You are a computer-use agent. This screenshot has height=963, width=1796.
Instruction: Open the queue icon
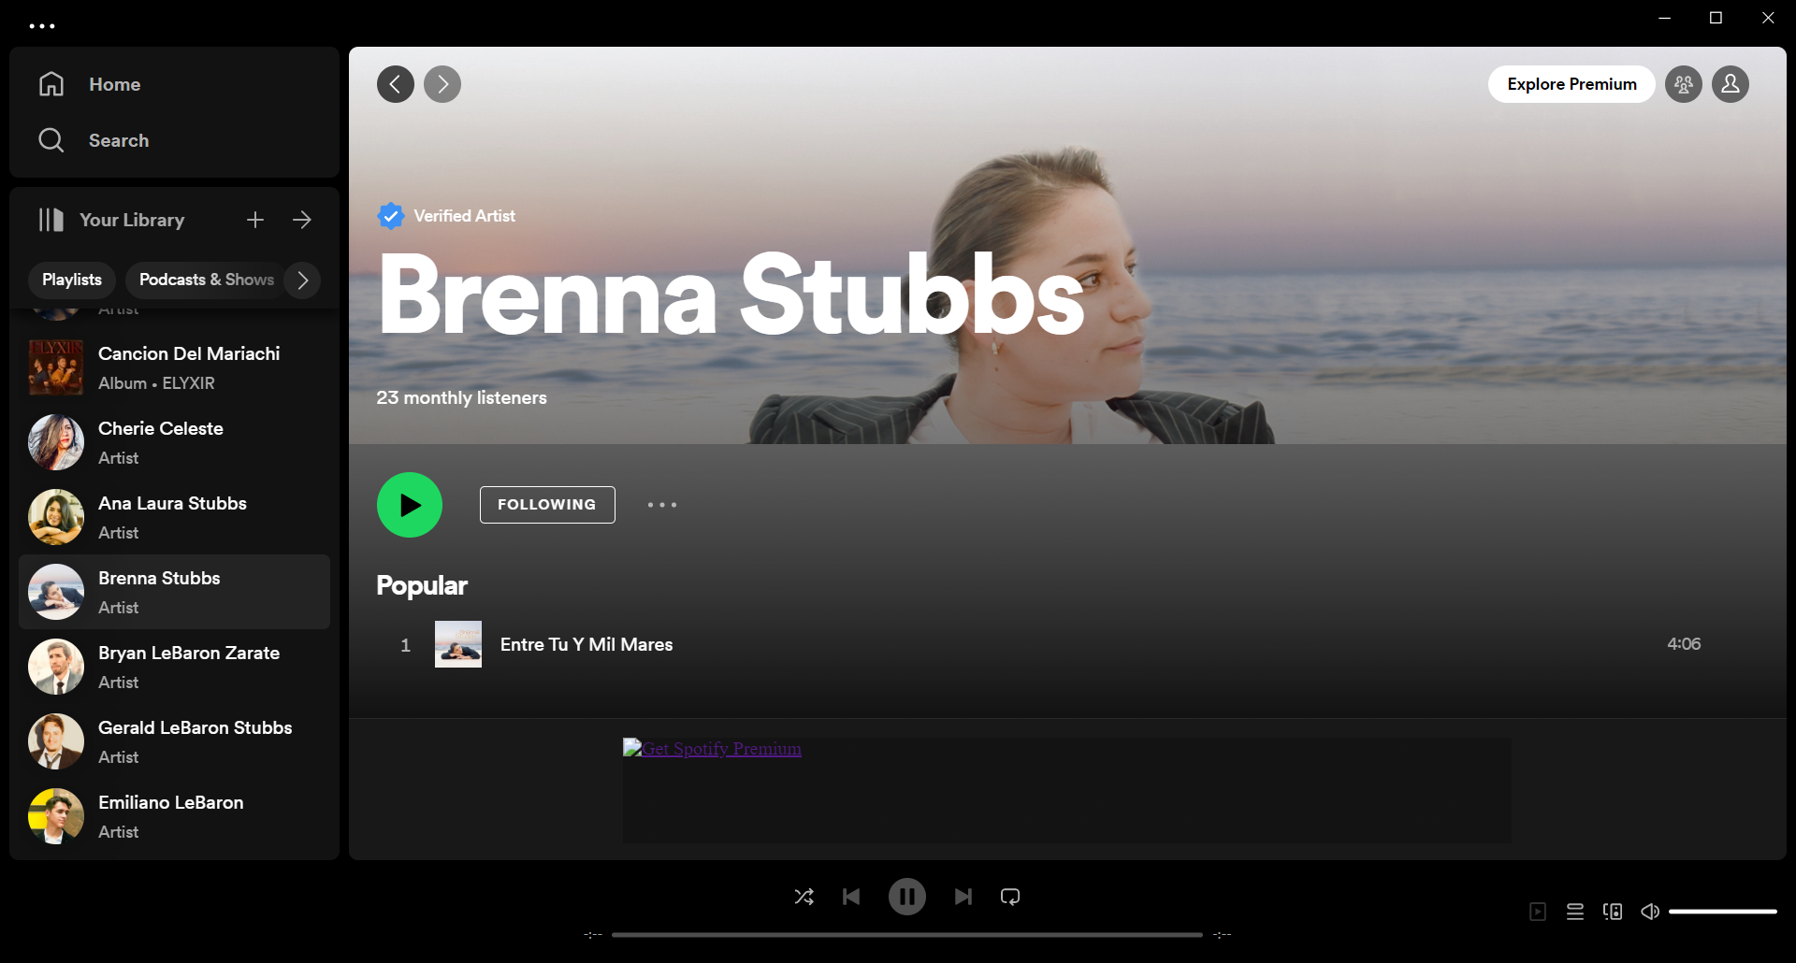(1575, 912)
